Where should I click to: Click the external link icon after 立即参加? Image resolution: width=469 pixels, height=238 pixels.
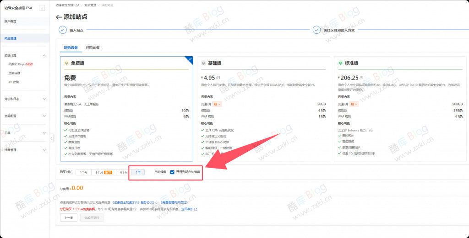pos(196,209)
